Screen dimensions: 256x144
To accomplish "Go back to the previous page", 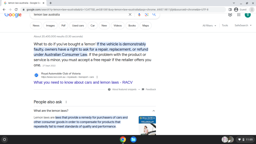I will coord(4,9).
